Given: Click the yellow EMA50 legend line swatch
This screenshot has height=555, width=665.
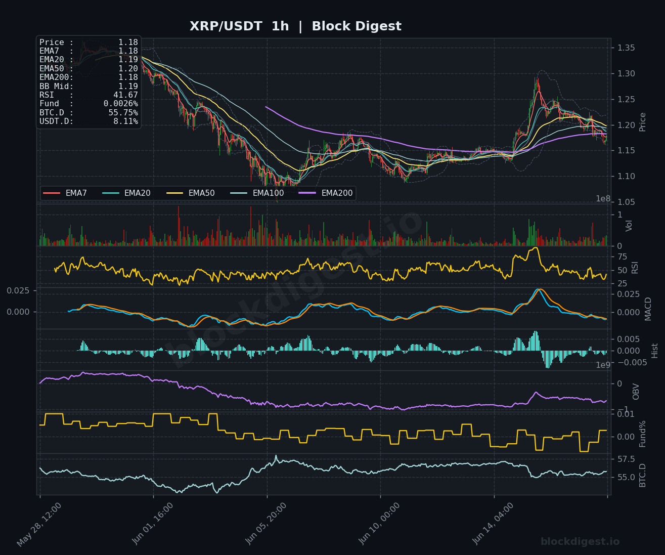Looking at the screenshot, I should pos(175,193).
